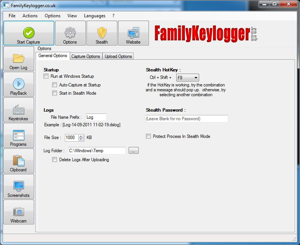Click the 'Startup' section heading
Screen dimensions: 300x245
[51, 70]
